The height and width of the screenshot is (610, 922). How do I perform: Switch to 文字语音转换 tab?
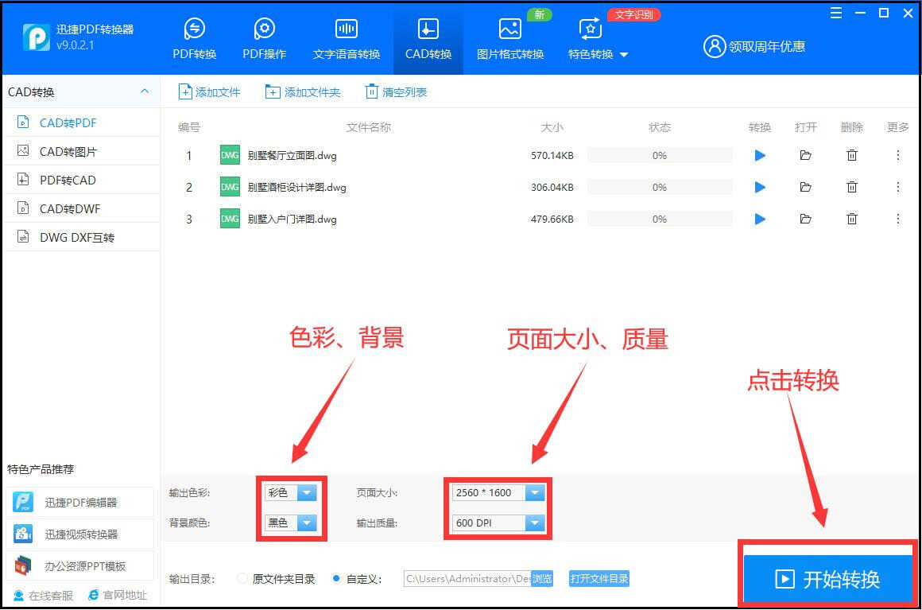(347, 39)
